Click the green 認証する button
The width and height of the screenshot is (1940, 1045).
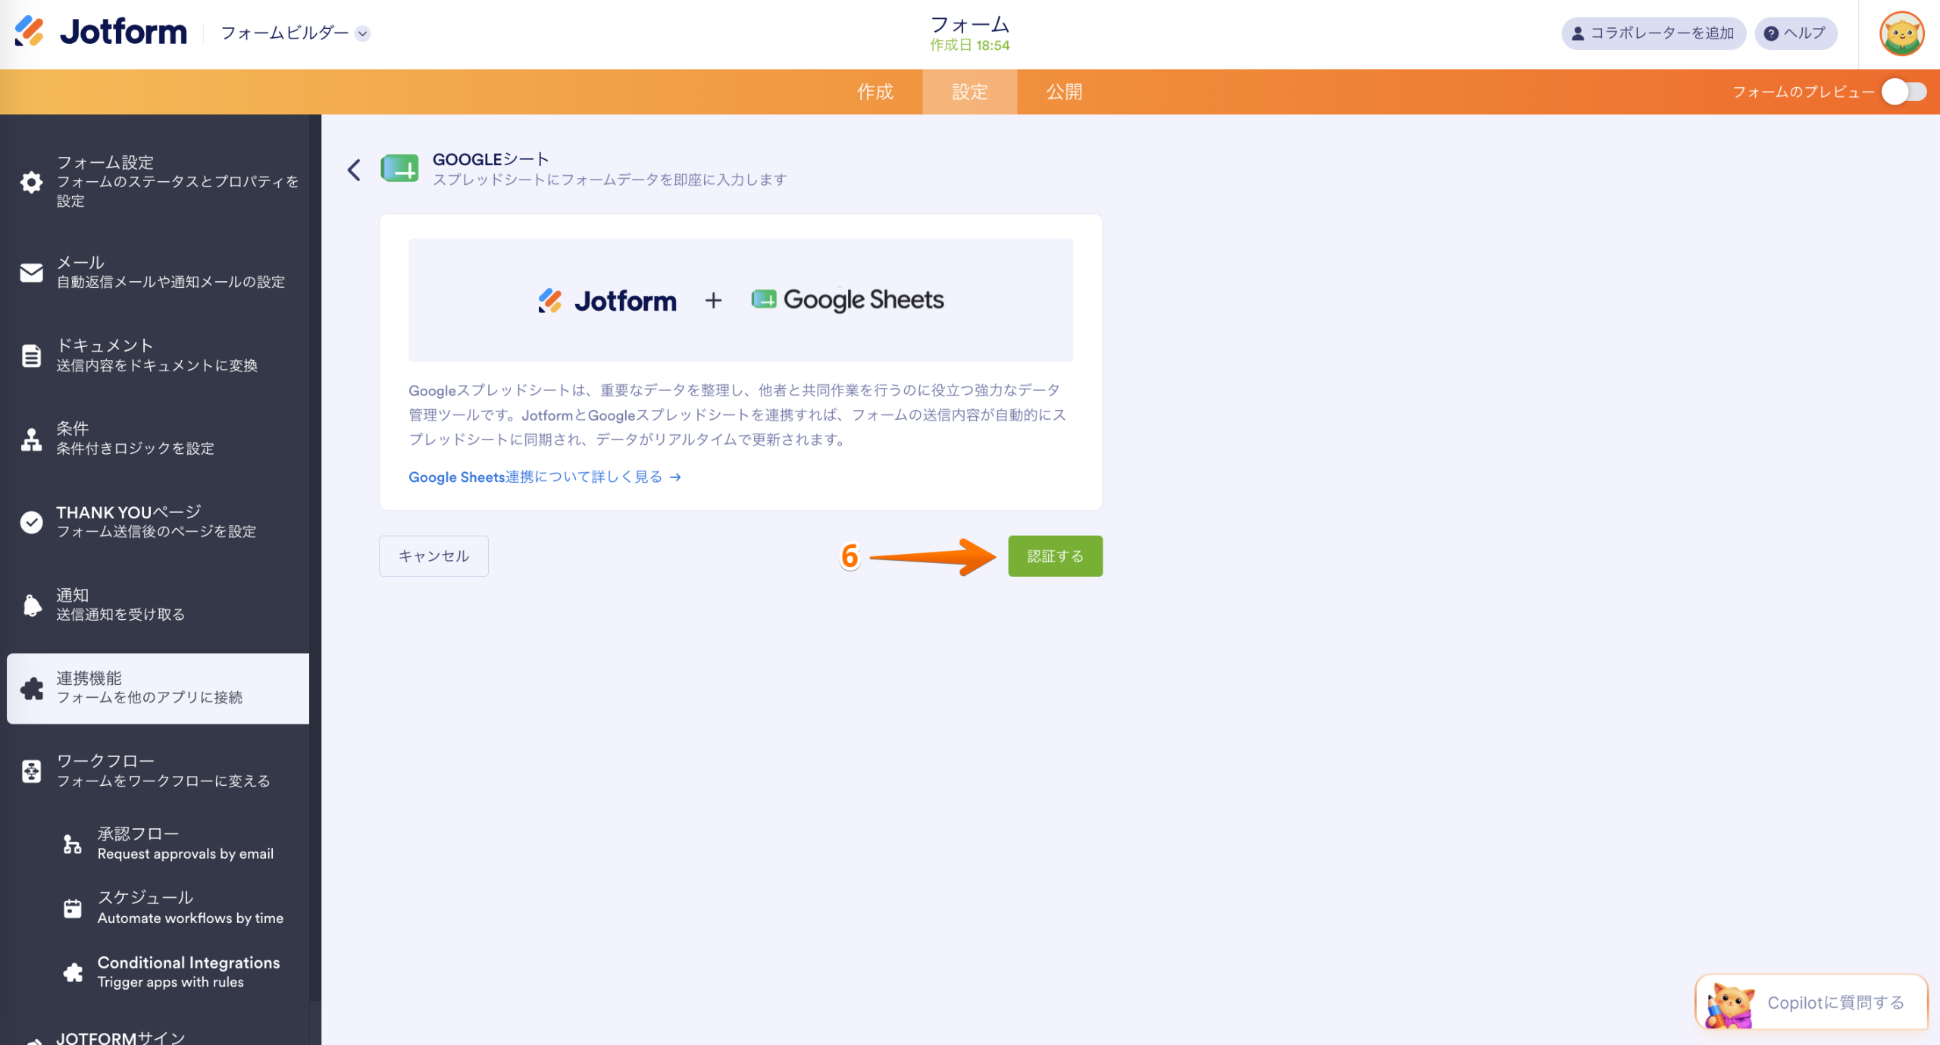pyautogui.click(x=1055, y=556)
